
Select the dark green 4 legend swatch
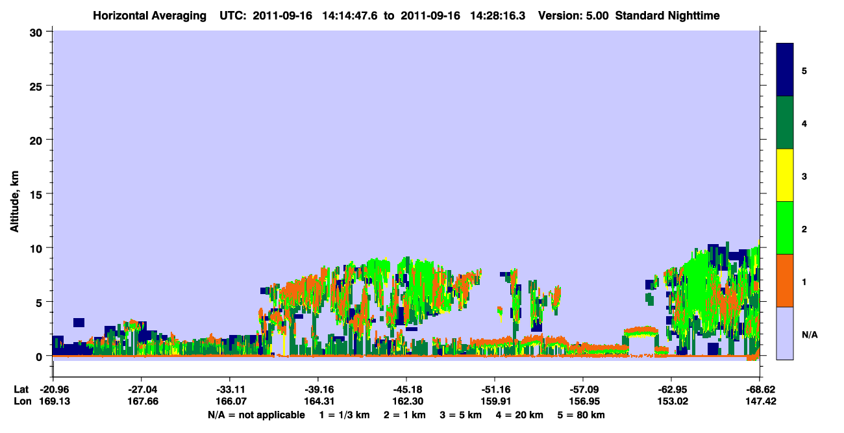click(x=785, y=123)
